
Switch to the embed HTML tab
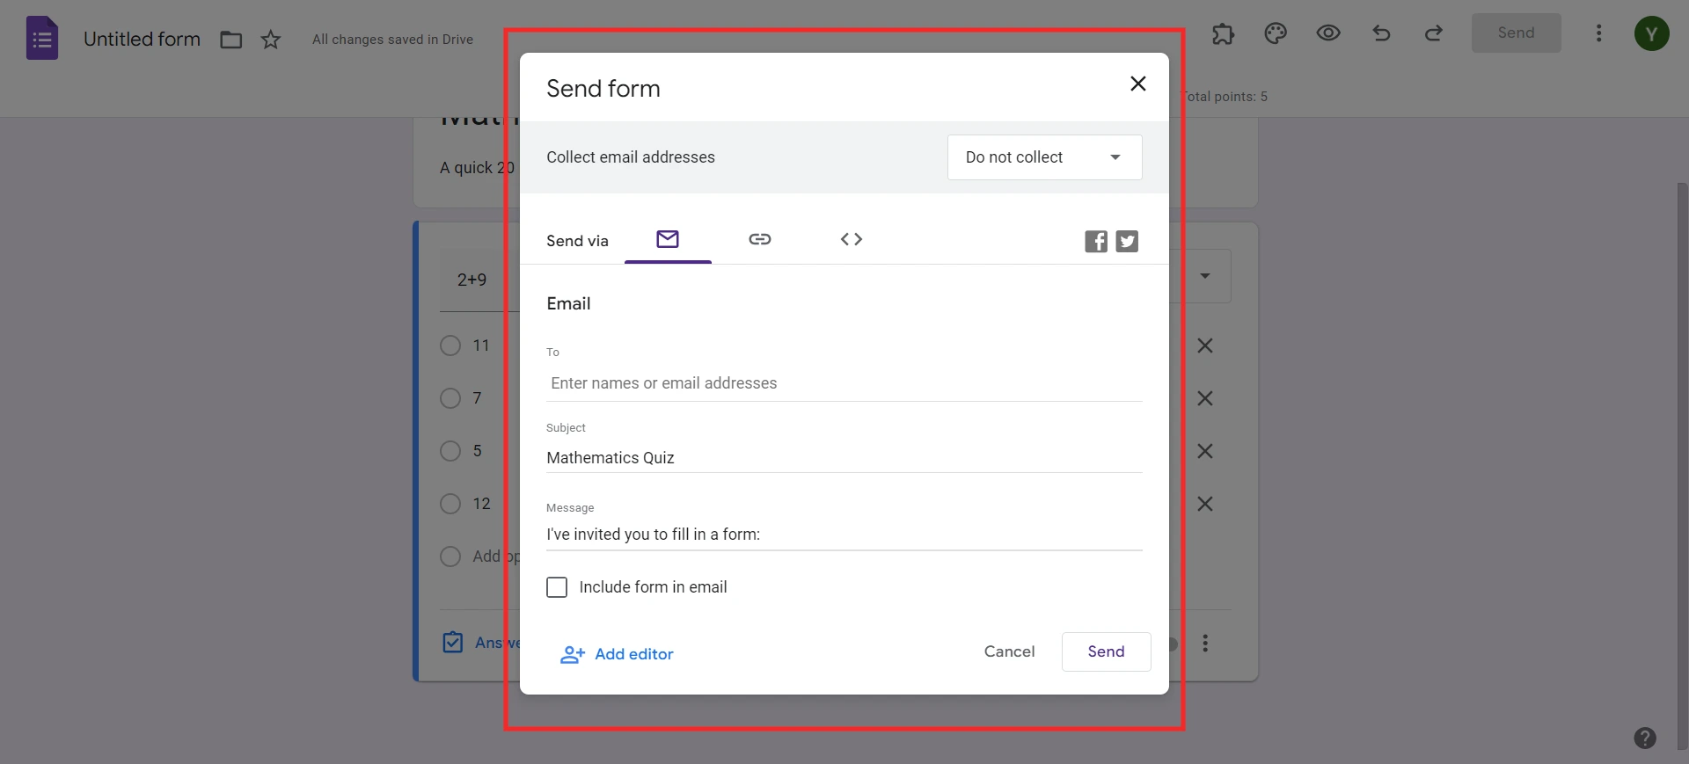pyautogui.click(x=852, y=239)
